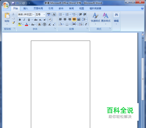Increase paragraph indent

pyautogui.click(x=85, y=14)
